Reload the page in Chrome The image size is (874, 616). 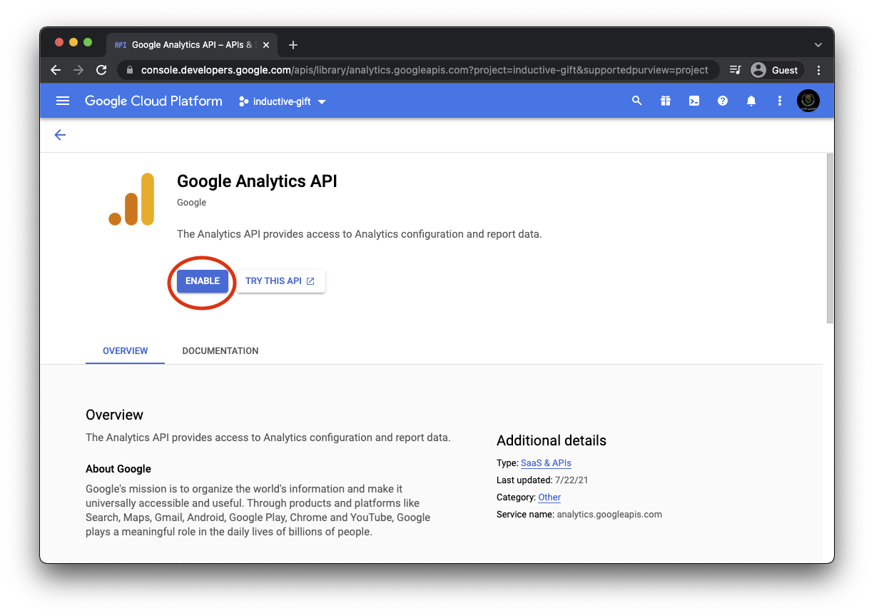[101, 70]
